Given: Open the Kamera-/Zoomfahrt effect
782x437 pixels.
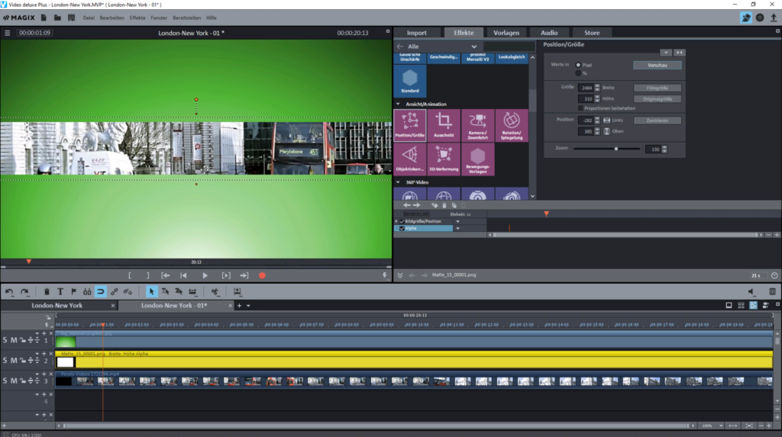Looking at the screenshot, I should 477,125.
